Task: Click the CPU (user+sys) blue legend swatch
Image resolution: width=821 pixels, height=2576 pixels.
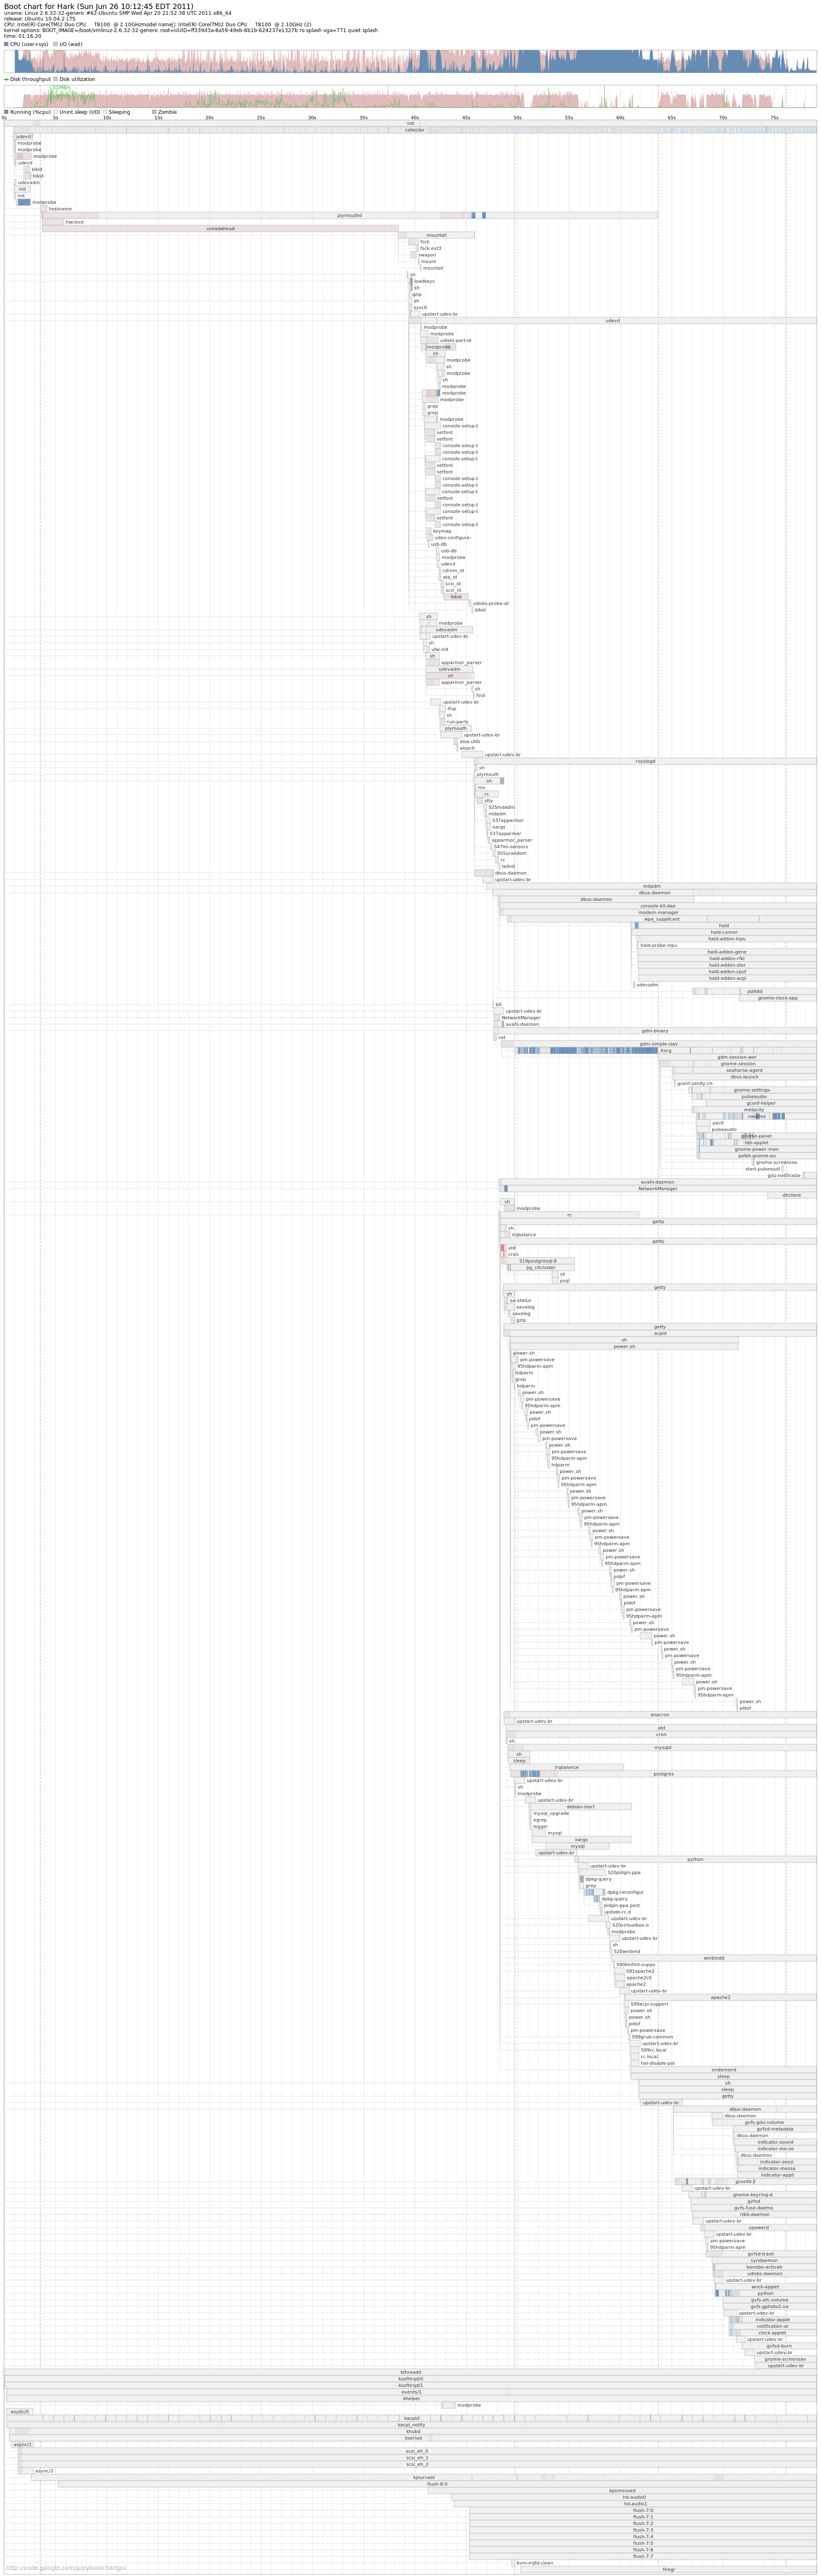Action: 6,44
